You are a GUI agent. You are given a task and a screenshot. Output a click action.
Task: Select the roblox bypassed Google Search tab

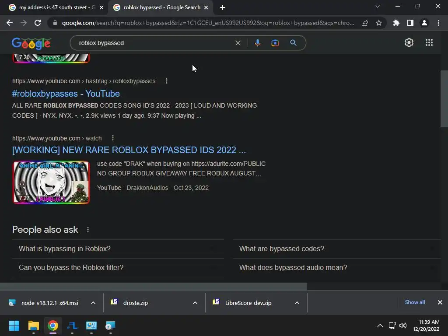[160, 7]
